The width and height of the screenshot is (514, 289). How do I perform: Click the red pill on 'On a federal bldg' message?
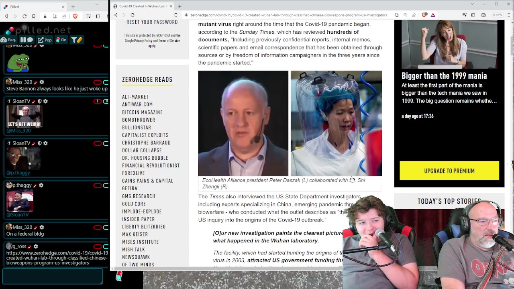(98, 227)
